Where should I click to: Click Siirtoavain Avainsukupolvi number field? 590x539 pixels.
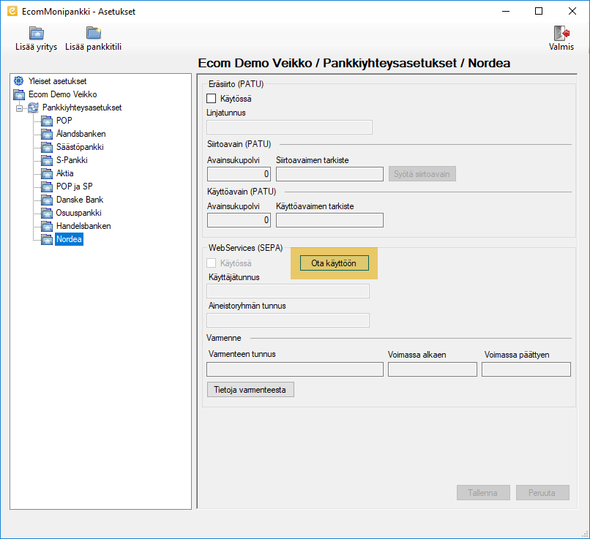pyautogui.click(x=239, y=174)
